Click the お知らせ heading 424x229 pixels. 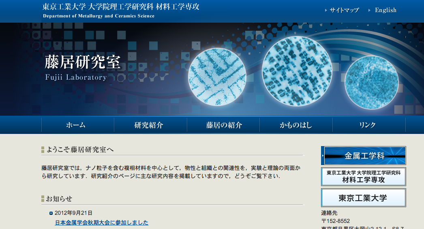[x=59, y=199]
